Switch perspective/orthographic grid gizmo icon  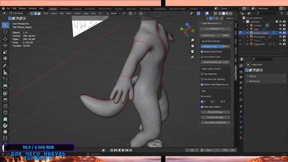[x=192, y=57]
